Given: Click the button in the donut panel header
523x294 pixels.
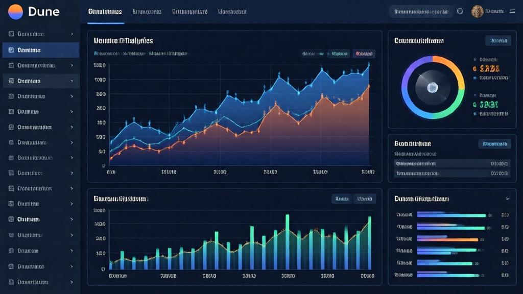Looking at the screenshot, I should click(x=498, y=41).
